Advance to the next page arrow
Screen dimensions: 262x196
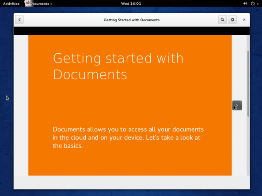[x=237, y=105]
